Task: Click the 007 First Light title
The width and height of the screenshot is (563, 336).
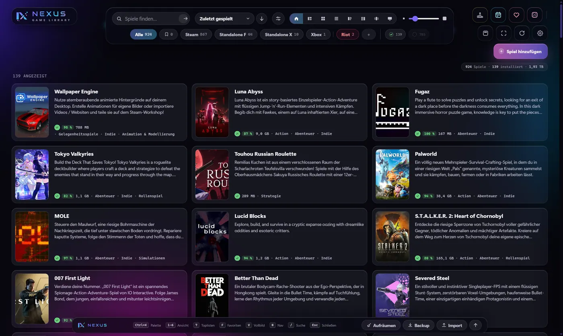Action: click(72, 278)
